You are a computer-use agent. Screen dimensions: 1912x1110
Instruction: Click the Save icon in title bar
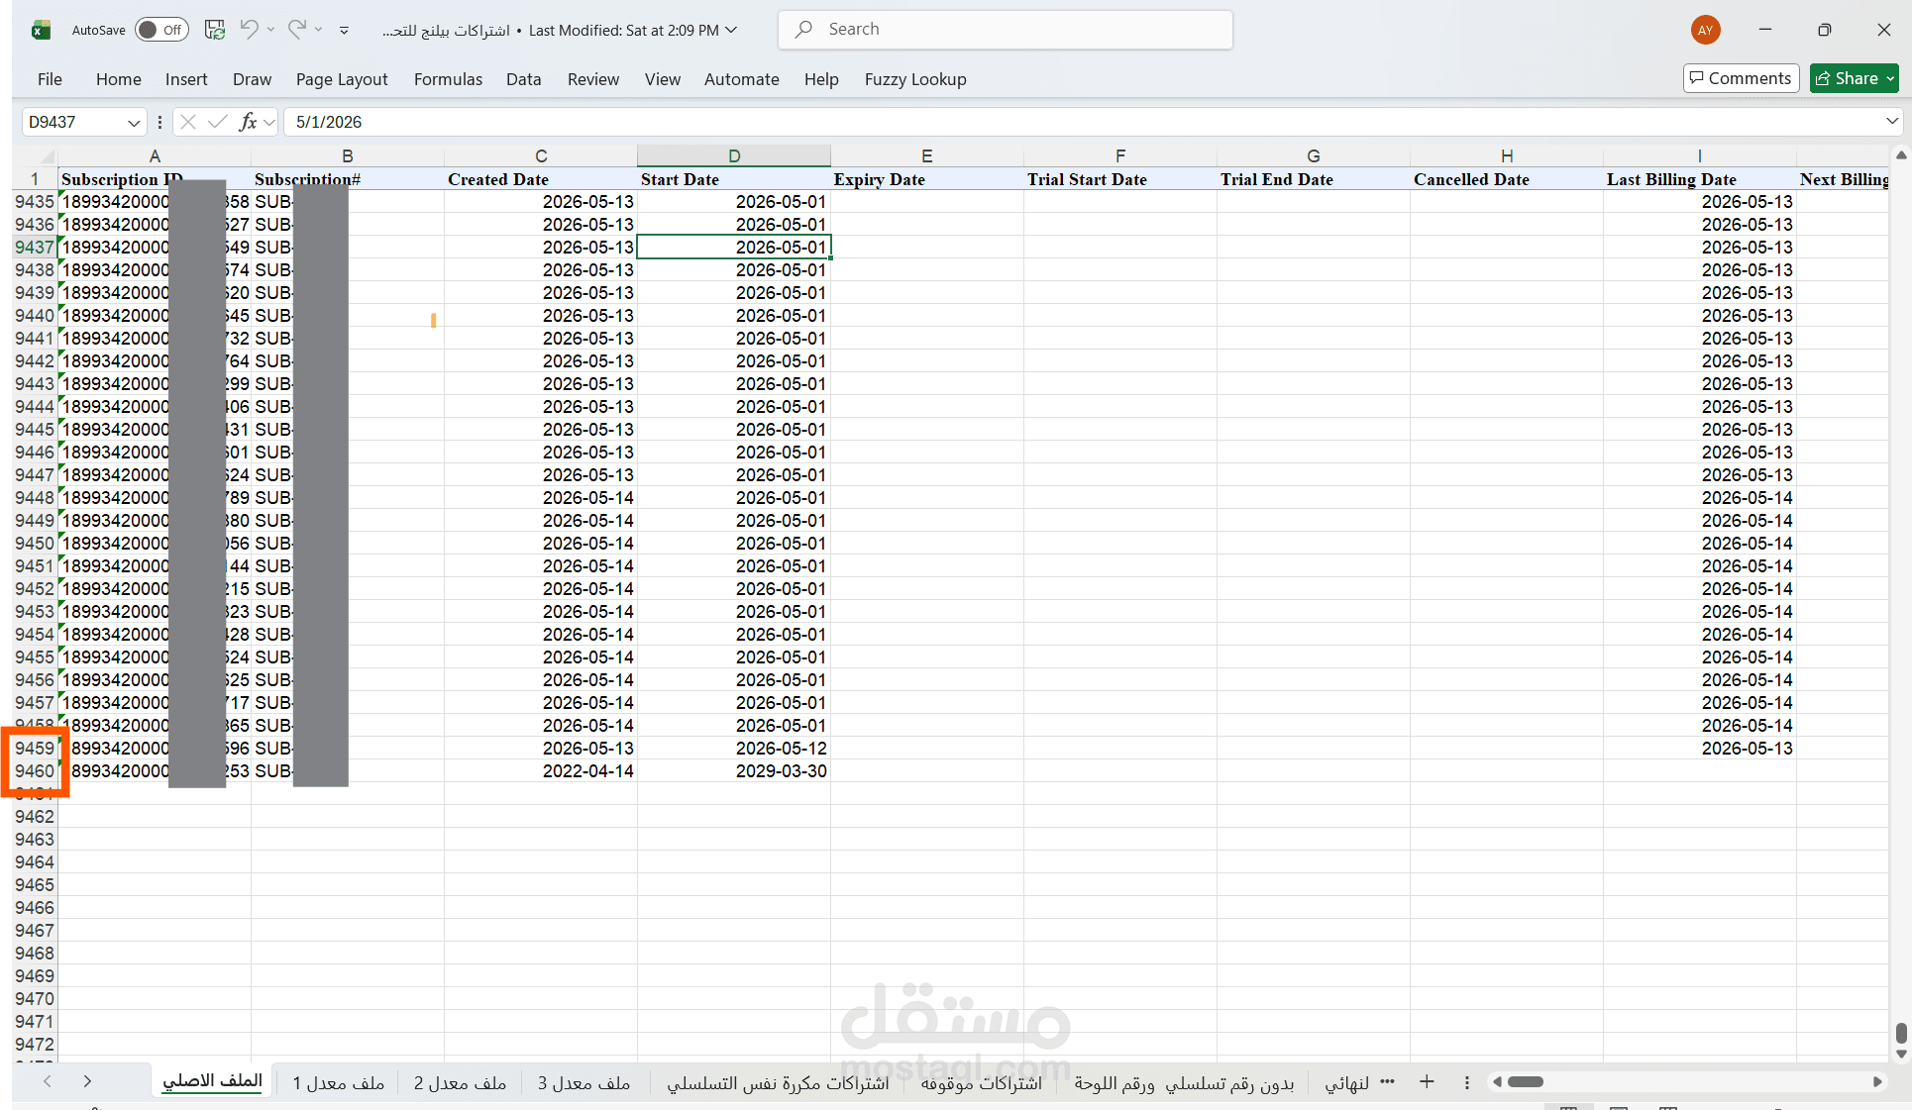(214, 30)
